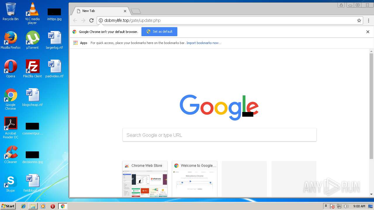The width and height of the screenshot is (374, 210).
Task: Go back in Chrome navigation
Action: tap(75, 20)
